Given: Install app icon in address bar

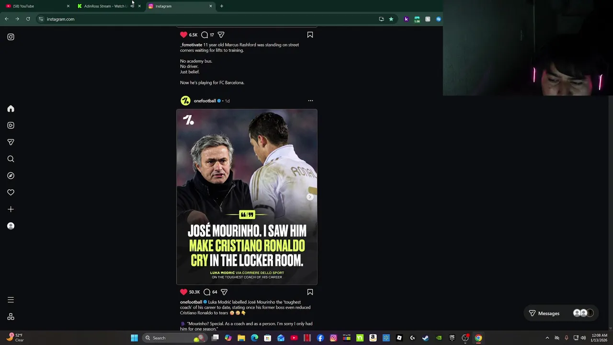Looking at the screenshot, I should tap(381, 19).
